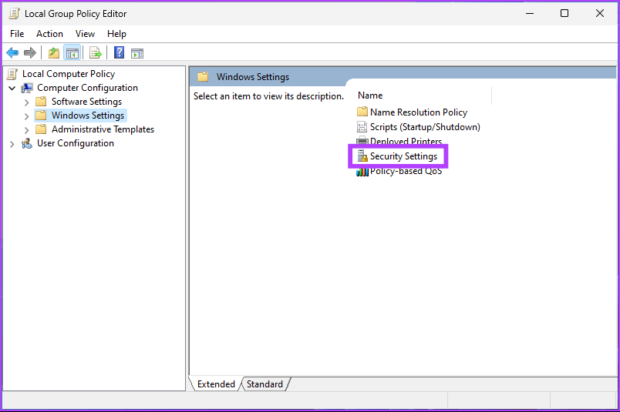
Task: Expand the Software Settings node
Action: coord(26,102)
